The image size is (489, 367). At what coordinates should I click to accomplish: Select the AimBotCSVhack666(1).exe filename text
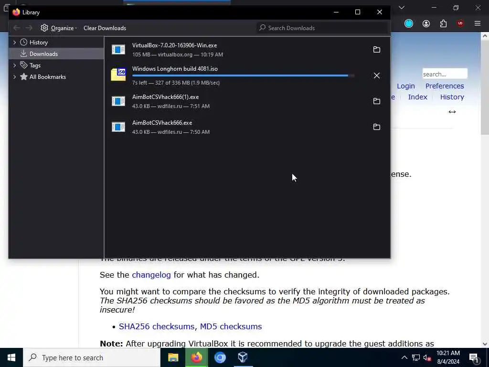(165, 97)
